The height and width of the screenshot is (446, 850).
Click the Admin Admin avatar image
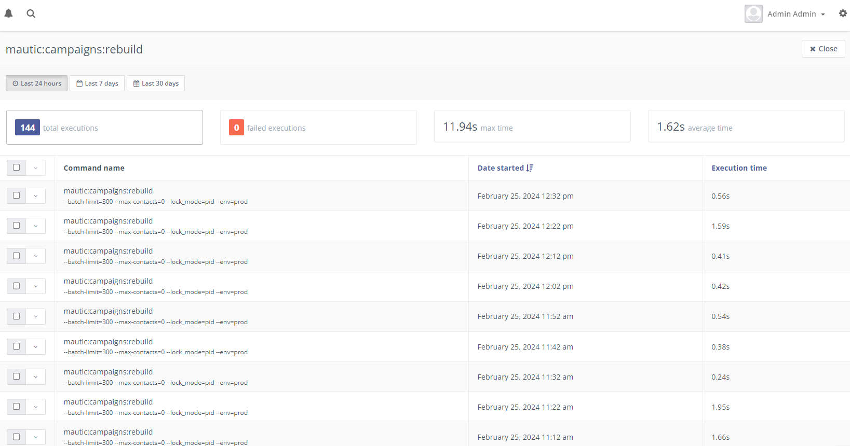pyautogui.click(x=753, y=14)
